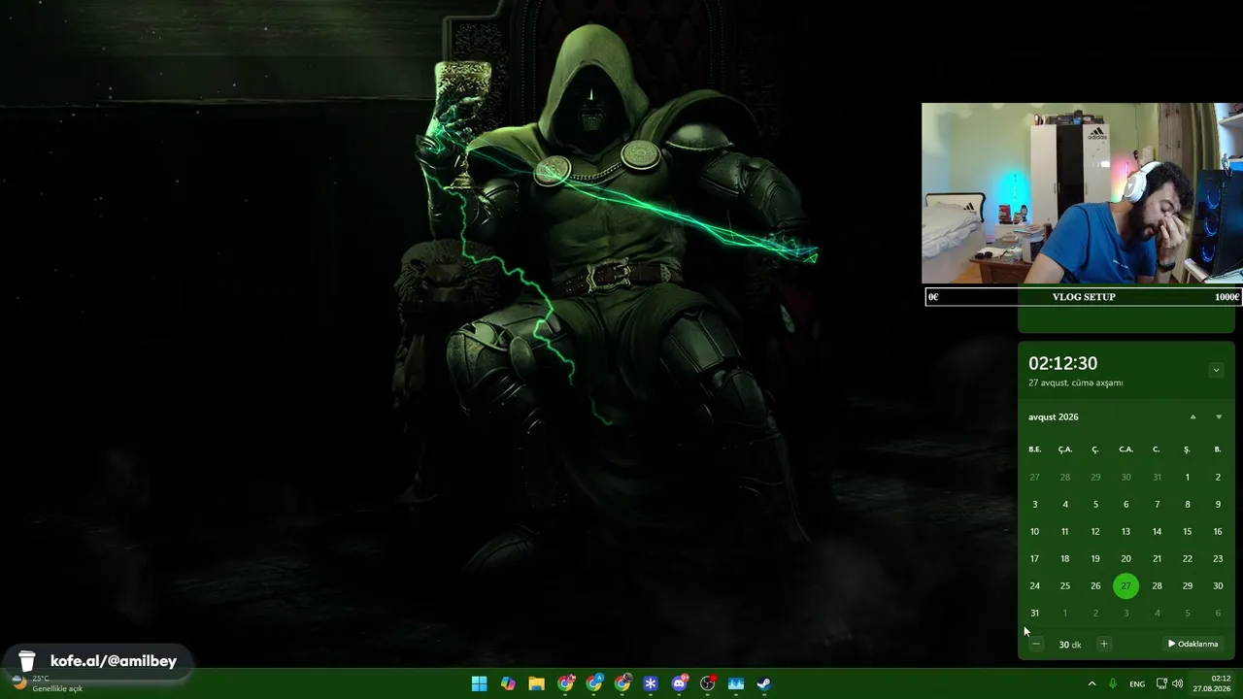
Task: Click the taskbar clock showing 02:12
Action: coord(1212,683)
